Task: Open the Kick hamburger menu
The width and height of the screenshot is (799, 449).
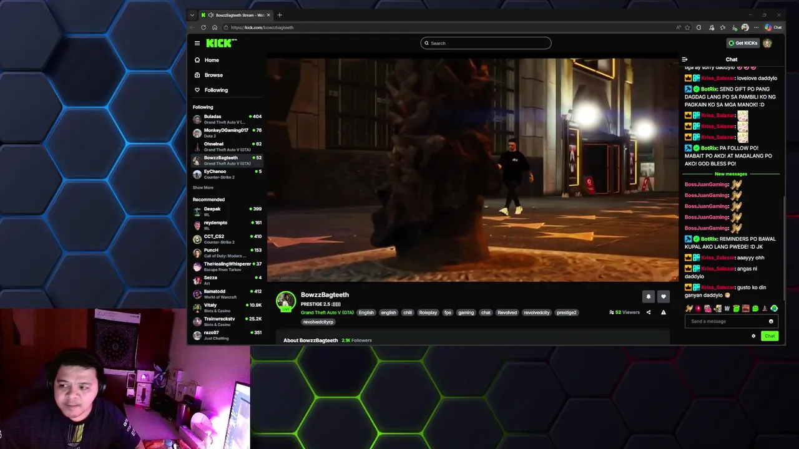Action: point(197,43)
